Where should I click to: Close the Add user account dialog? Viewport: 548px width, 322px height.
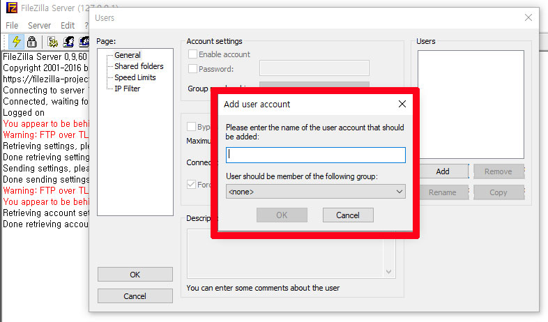402,104
